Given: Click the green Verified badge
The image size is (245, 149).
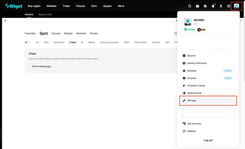Looking at the screenshot, I should [x=189, y=30].
